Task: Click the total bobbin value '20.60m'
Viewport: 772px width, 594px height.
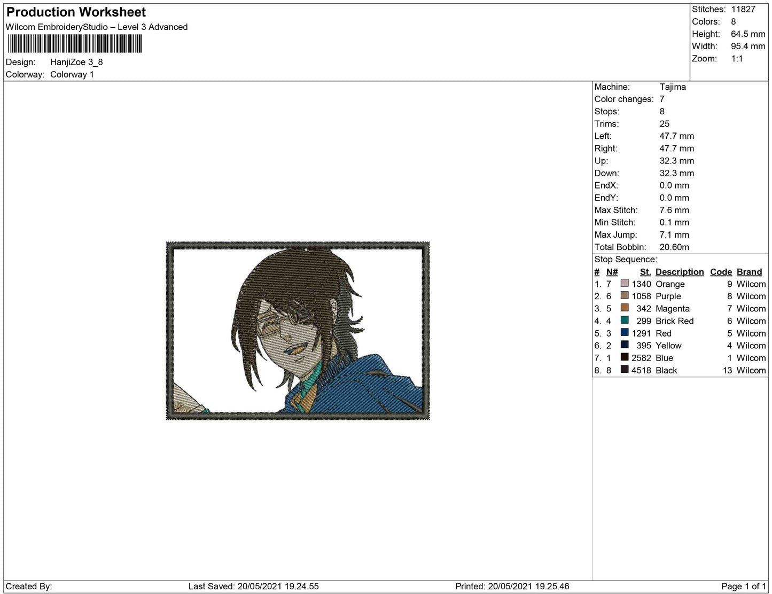Action: 674,247
